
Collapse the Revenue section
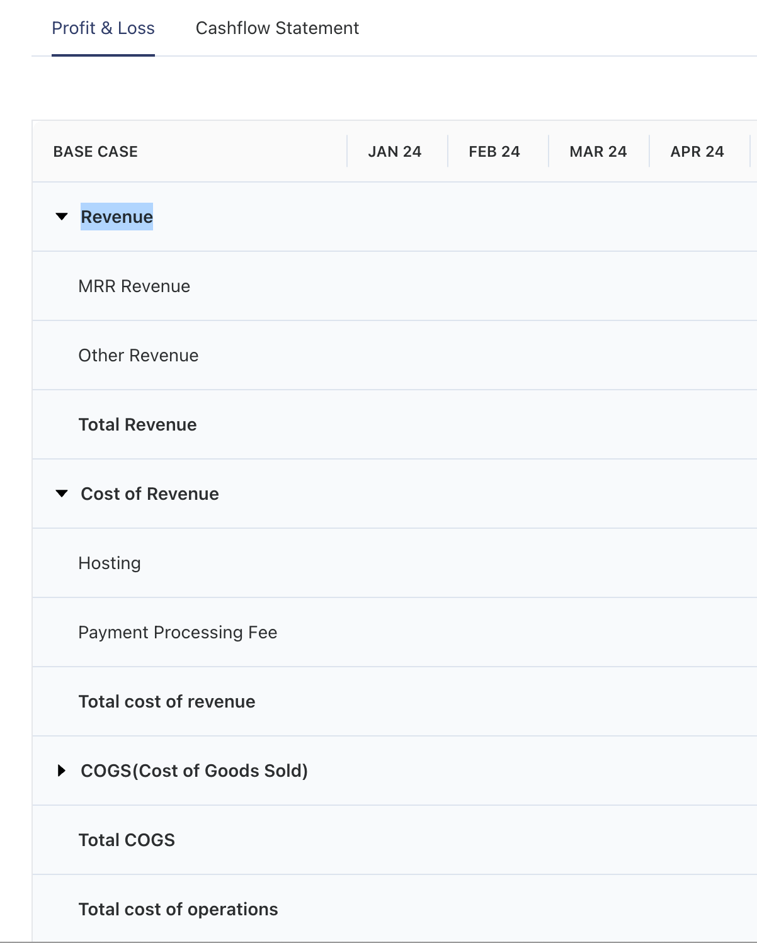(x=61, y=216)
